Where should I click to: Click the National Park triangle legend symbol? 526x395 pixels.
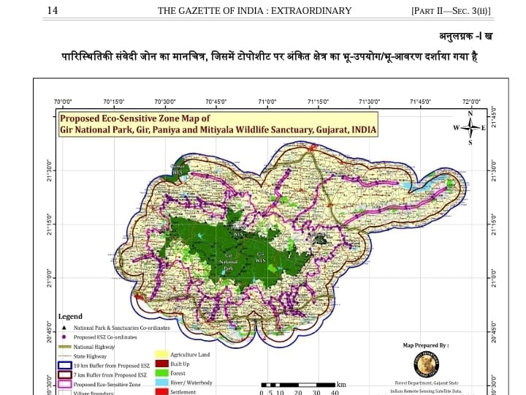tap(66, 327)
